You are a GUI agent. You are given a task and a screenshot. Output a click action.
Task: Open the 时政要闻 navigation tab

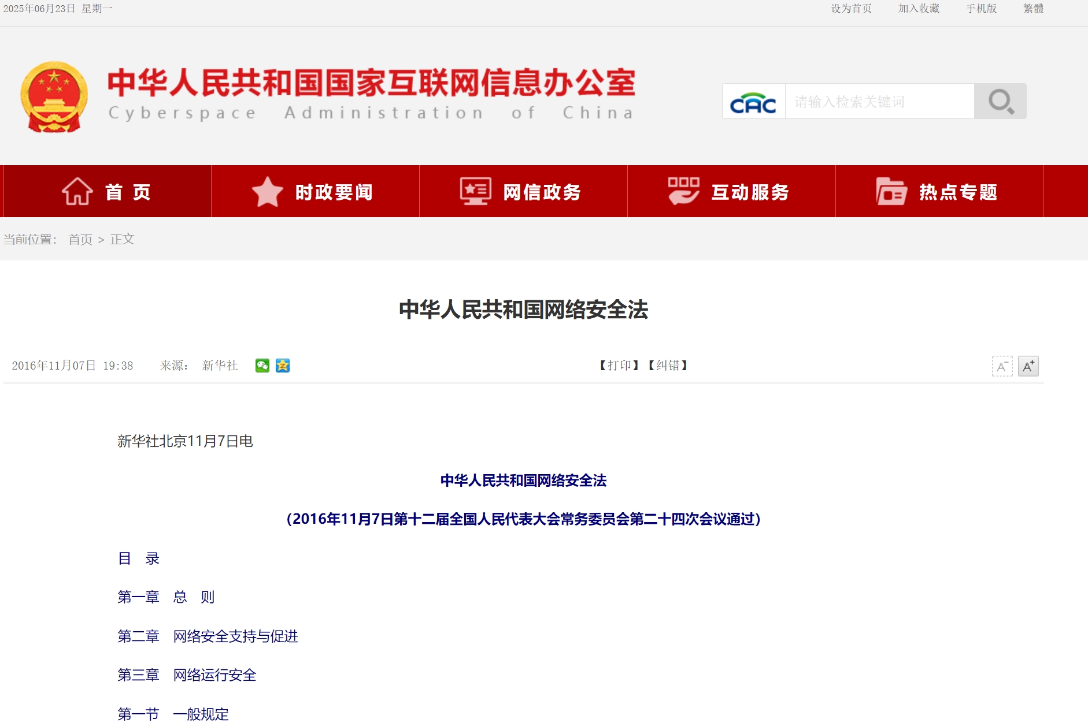point(315,192)
